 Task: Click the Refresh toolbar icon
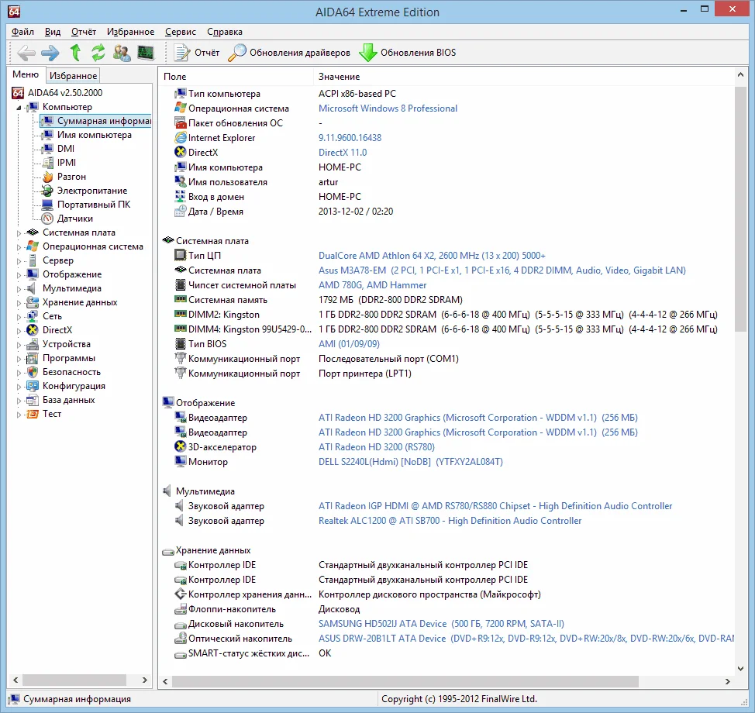click(98, 53)
